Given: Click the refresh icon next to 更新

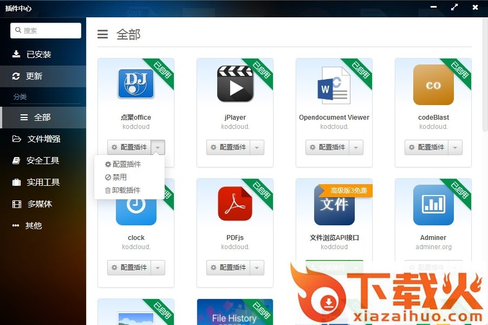Looking at the screenshot, I should point(16,76).
